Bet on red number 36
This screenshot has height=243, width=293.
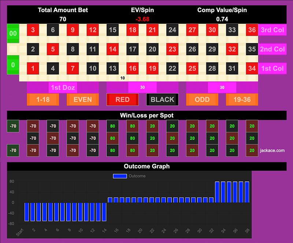click(252, 30)
